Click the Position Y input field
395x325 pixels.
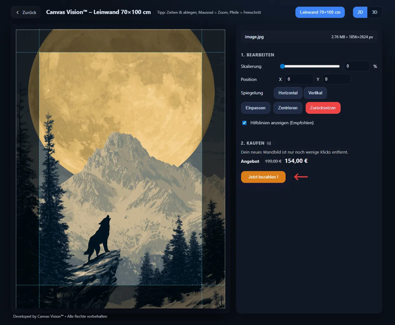(336, 79)
